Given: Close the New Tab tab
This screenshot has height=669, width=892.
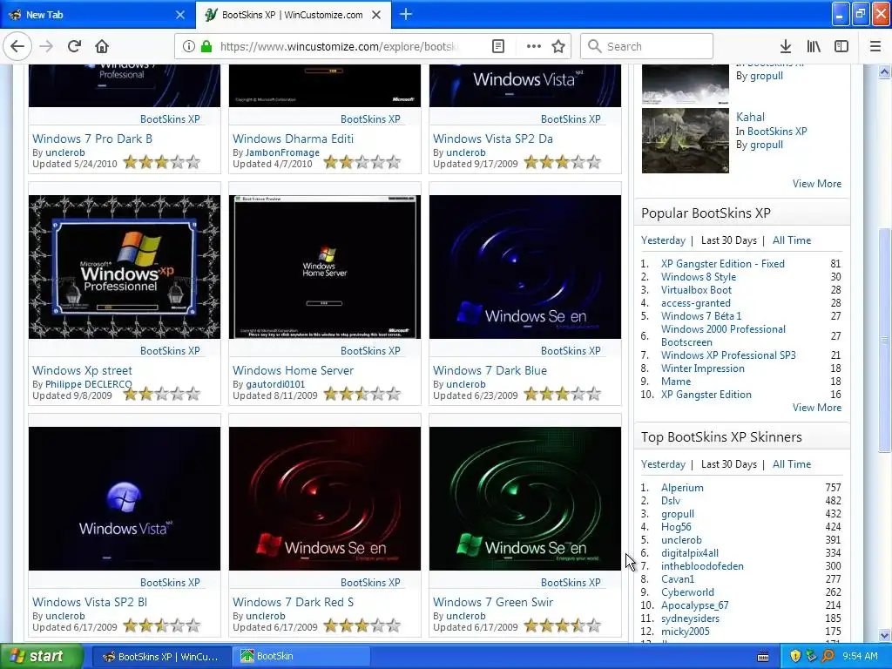Looking at the screenshot, I should [179, 15].
